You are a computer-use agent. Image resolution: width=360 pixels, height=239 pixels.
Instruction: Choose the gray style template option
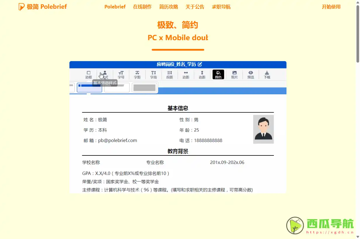(144, 87)
